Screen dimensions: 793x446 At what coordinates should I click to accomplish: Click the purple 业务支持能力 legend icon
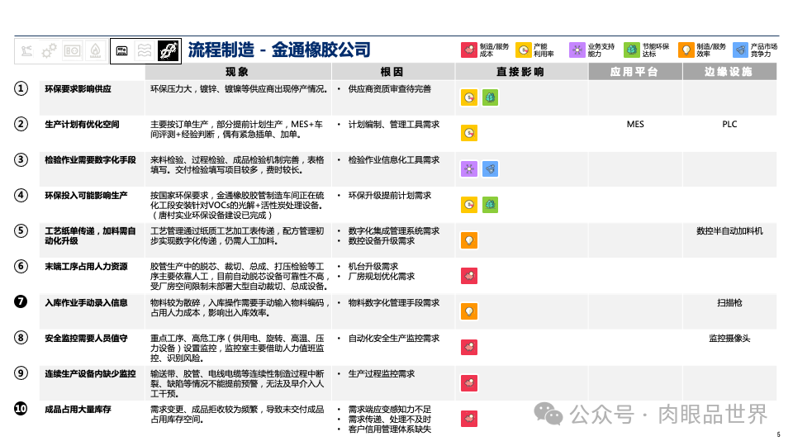577,50
